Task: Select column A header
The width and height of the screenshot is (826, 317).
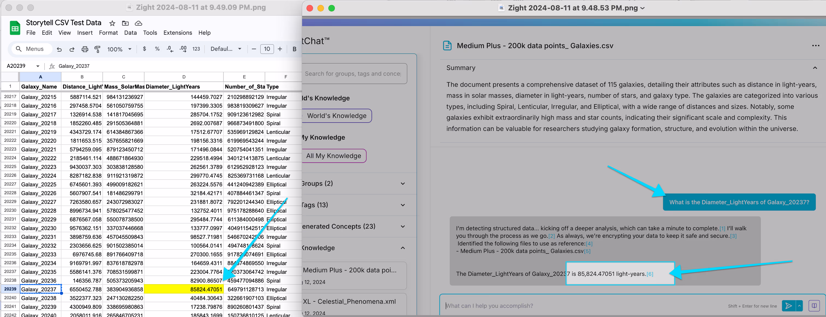Action: [40, 77]
